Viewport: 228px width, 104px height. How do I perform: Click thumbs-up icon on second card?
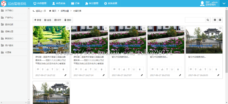point(86,69)
